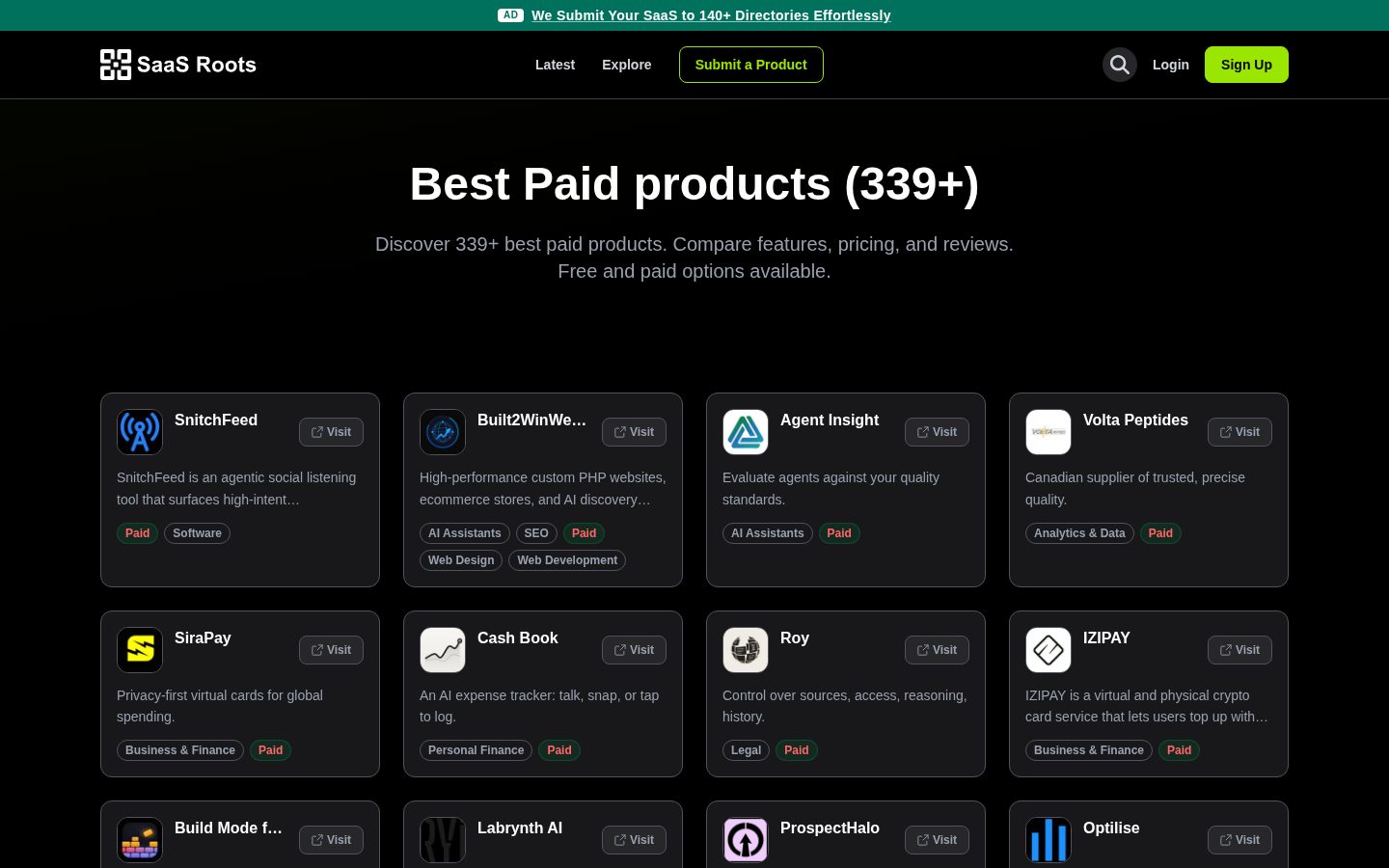Select Paid tag on Roy card

[x=797, y=750]
